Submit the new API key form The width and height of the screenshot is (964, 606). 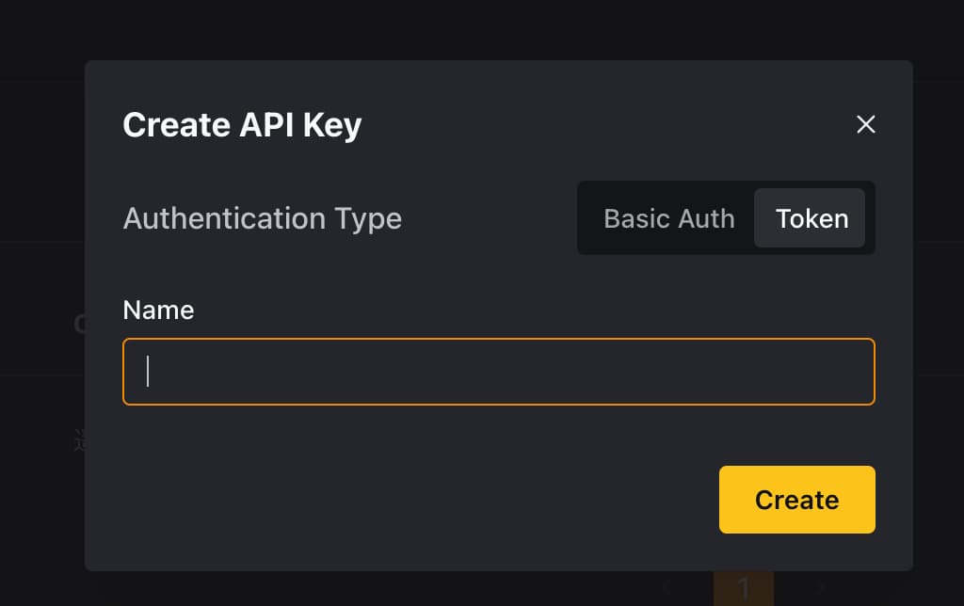point(796,500)
